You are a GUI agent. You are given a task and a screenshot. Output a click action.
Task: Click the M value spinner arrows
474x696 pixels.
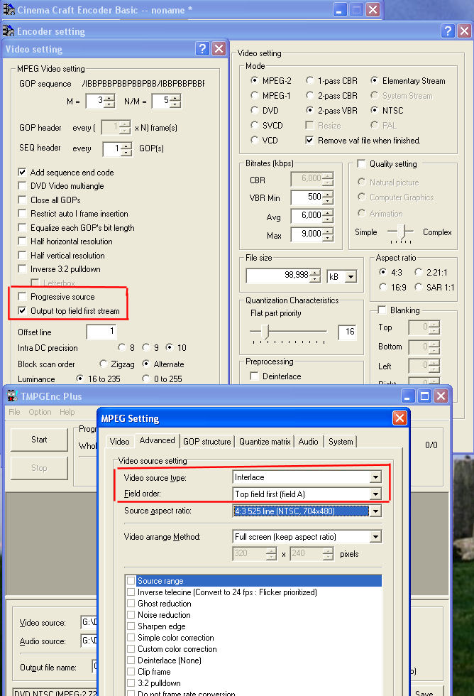click(110, 101)
